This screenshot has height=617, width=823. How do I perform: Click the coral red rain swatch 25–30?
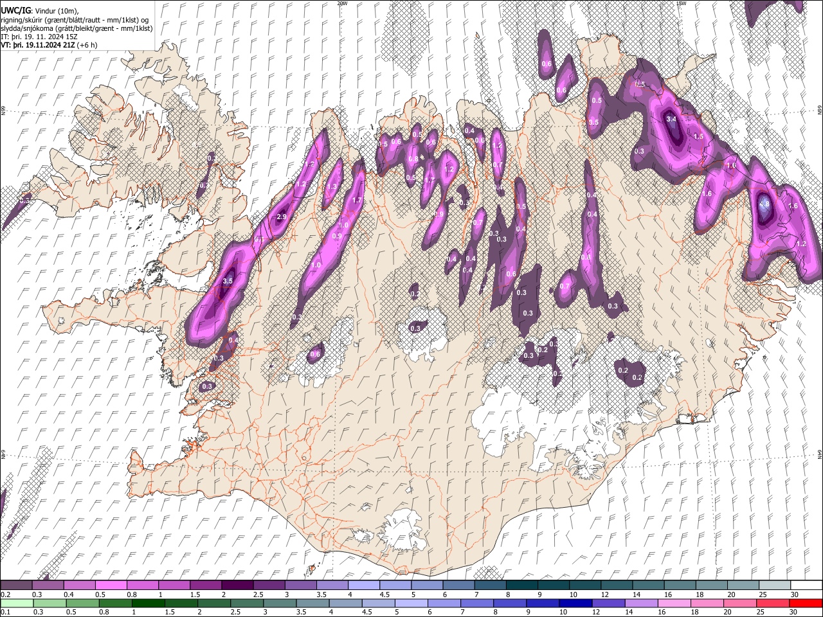tap(774, 603)
